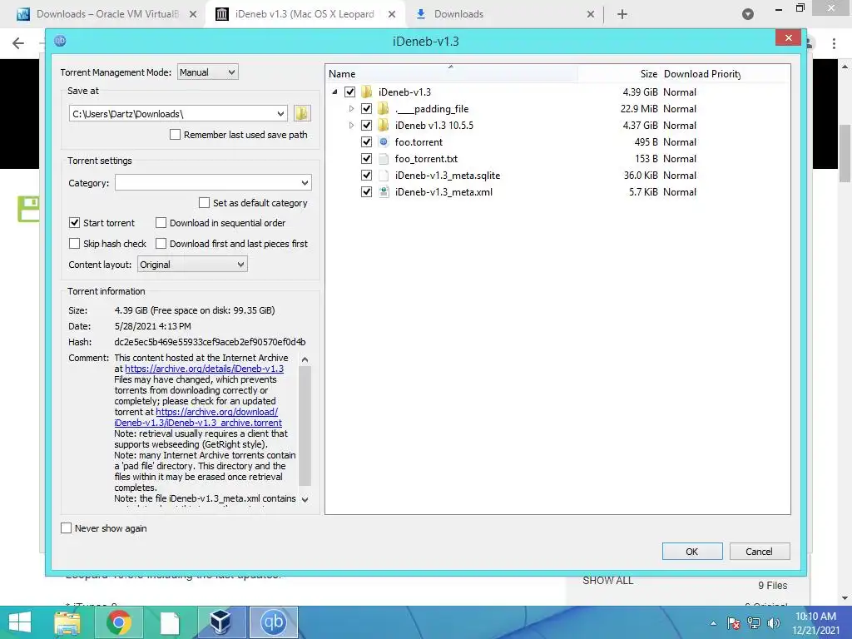The image size is (852, 639).
Task: Click the network tray icon
Action: click(x=754, y=623)
